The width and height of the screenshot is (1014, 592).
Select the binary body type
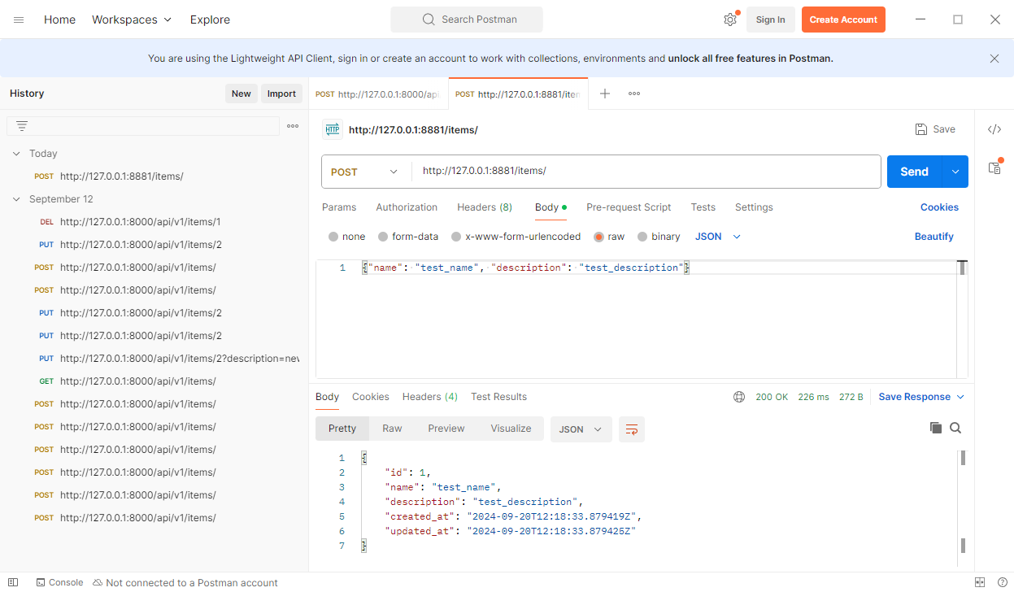659,237
